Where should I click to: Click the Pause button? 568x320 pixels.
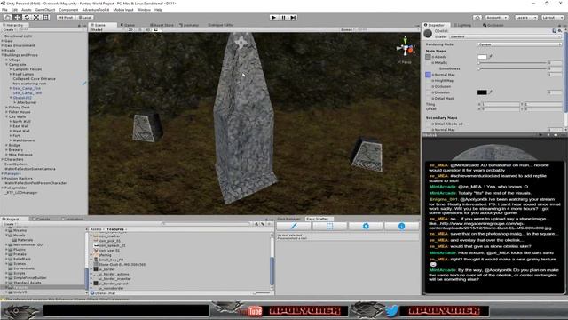click(x=284, y=17)
